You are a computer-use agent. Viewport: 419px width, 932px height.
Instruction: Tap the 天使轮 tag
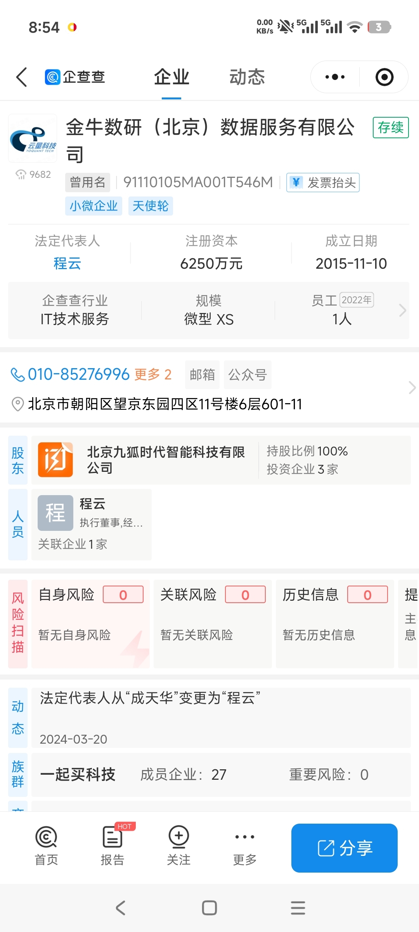click(151, 205)
